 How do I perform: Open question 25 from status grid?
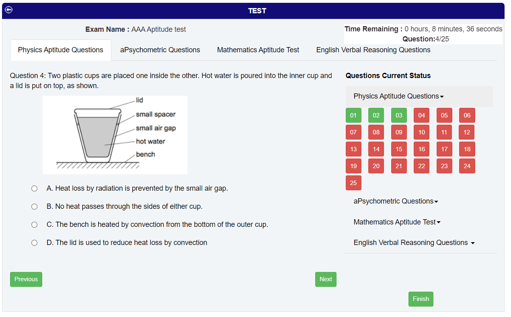pos(353,183)
